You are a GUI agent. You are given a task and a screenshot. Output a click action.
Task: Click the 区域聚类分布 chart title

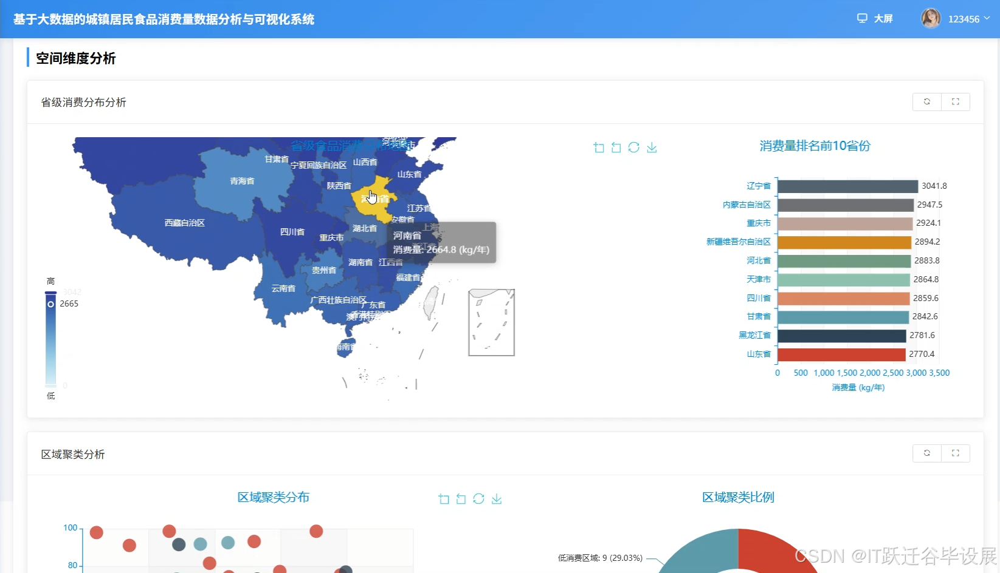(x=273, y=497)
